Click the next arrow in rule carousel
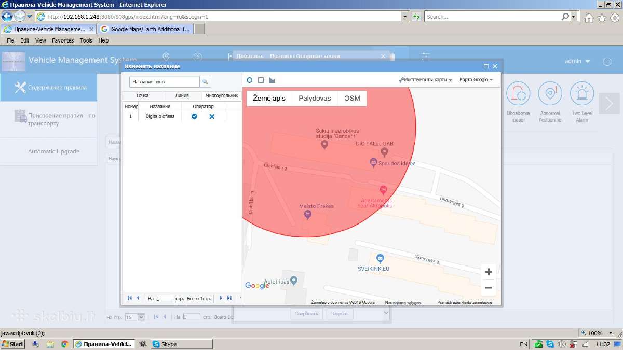Screen dimensions: 623x350 pyautogui.click(x=609, y=103)
